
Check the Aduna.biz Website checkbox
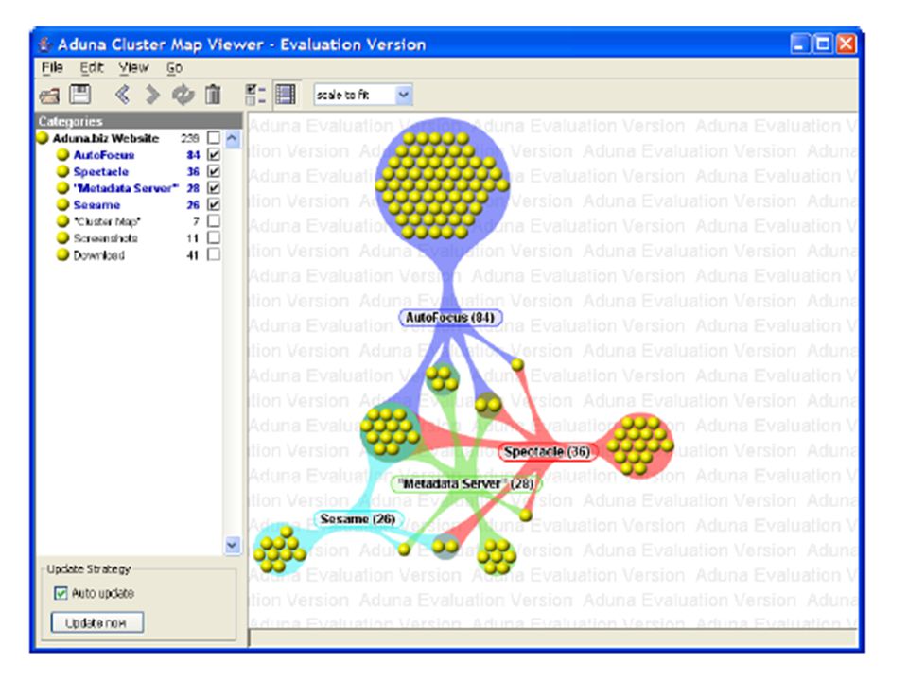[214, 138]
